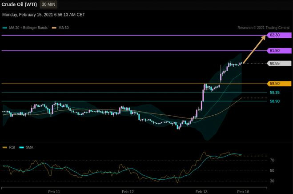Click the RSI legend label
The height and width of the screenshot is (194, 293).
[12, 147]
